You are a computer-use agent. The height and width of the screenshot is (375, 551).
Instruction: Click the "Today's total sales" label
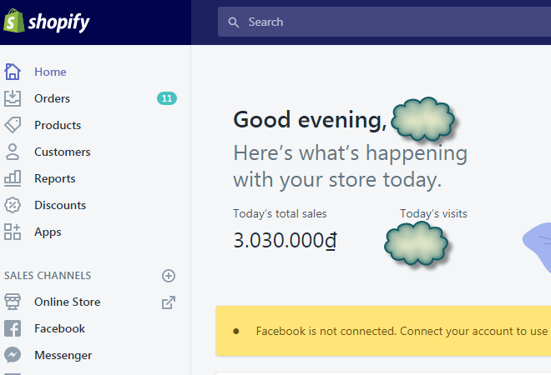coord(280,213)
